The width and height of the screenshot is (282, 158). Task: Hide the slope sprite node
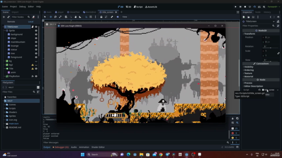pyautogui.click(x=36, y=38)
